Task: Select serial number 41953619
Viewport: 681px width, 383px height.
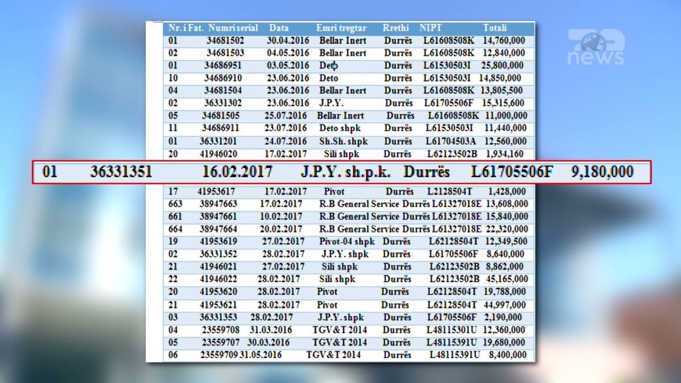Action: pos(219,242)
